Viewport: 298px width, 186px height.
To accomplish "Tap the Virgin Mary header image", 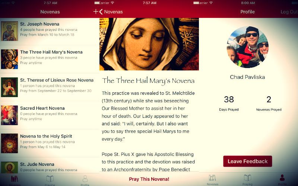I will point(149,44).
